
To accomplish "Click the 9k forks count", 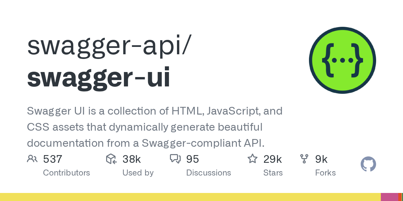I will (321, 159).
